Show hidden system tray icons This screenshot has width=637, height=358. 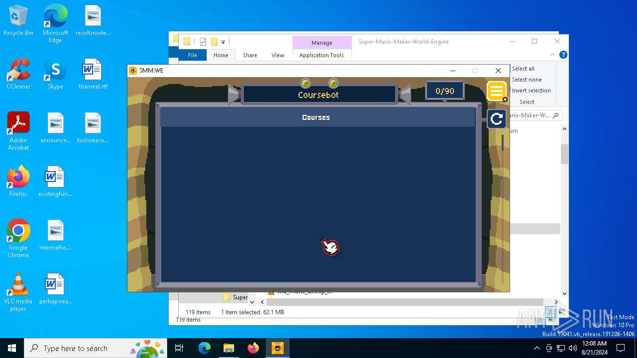click(x=536, y=348)
